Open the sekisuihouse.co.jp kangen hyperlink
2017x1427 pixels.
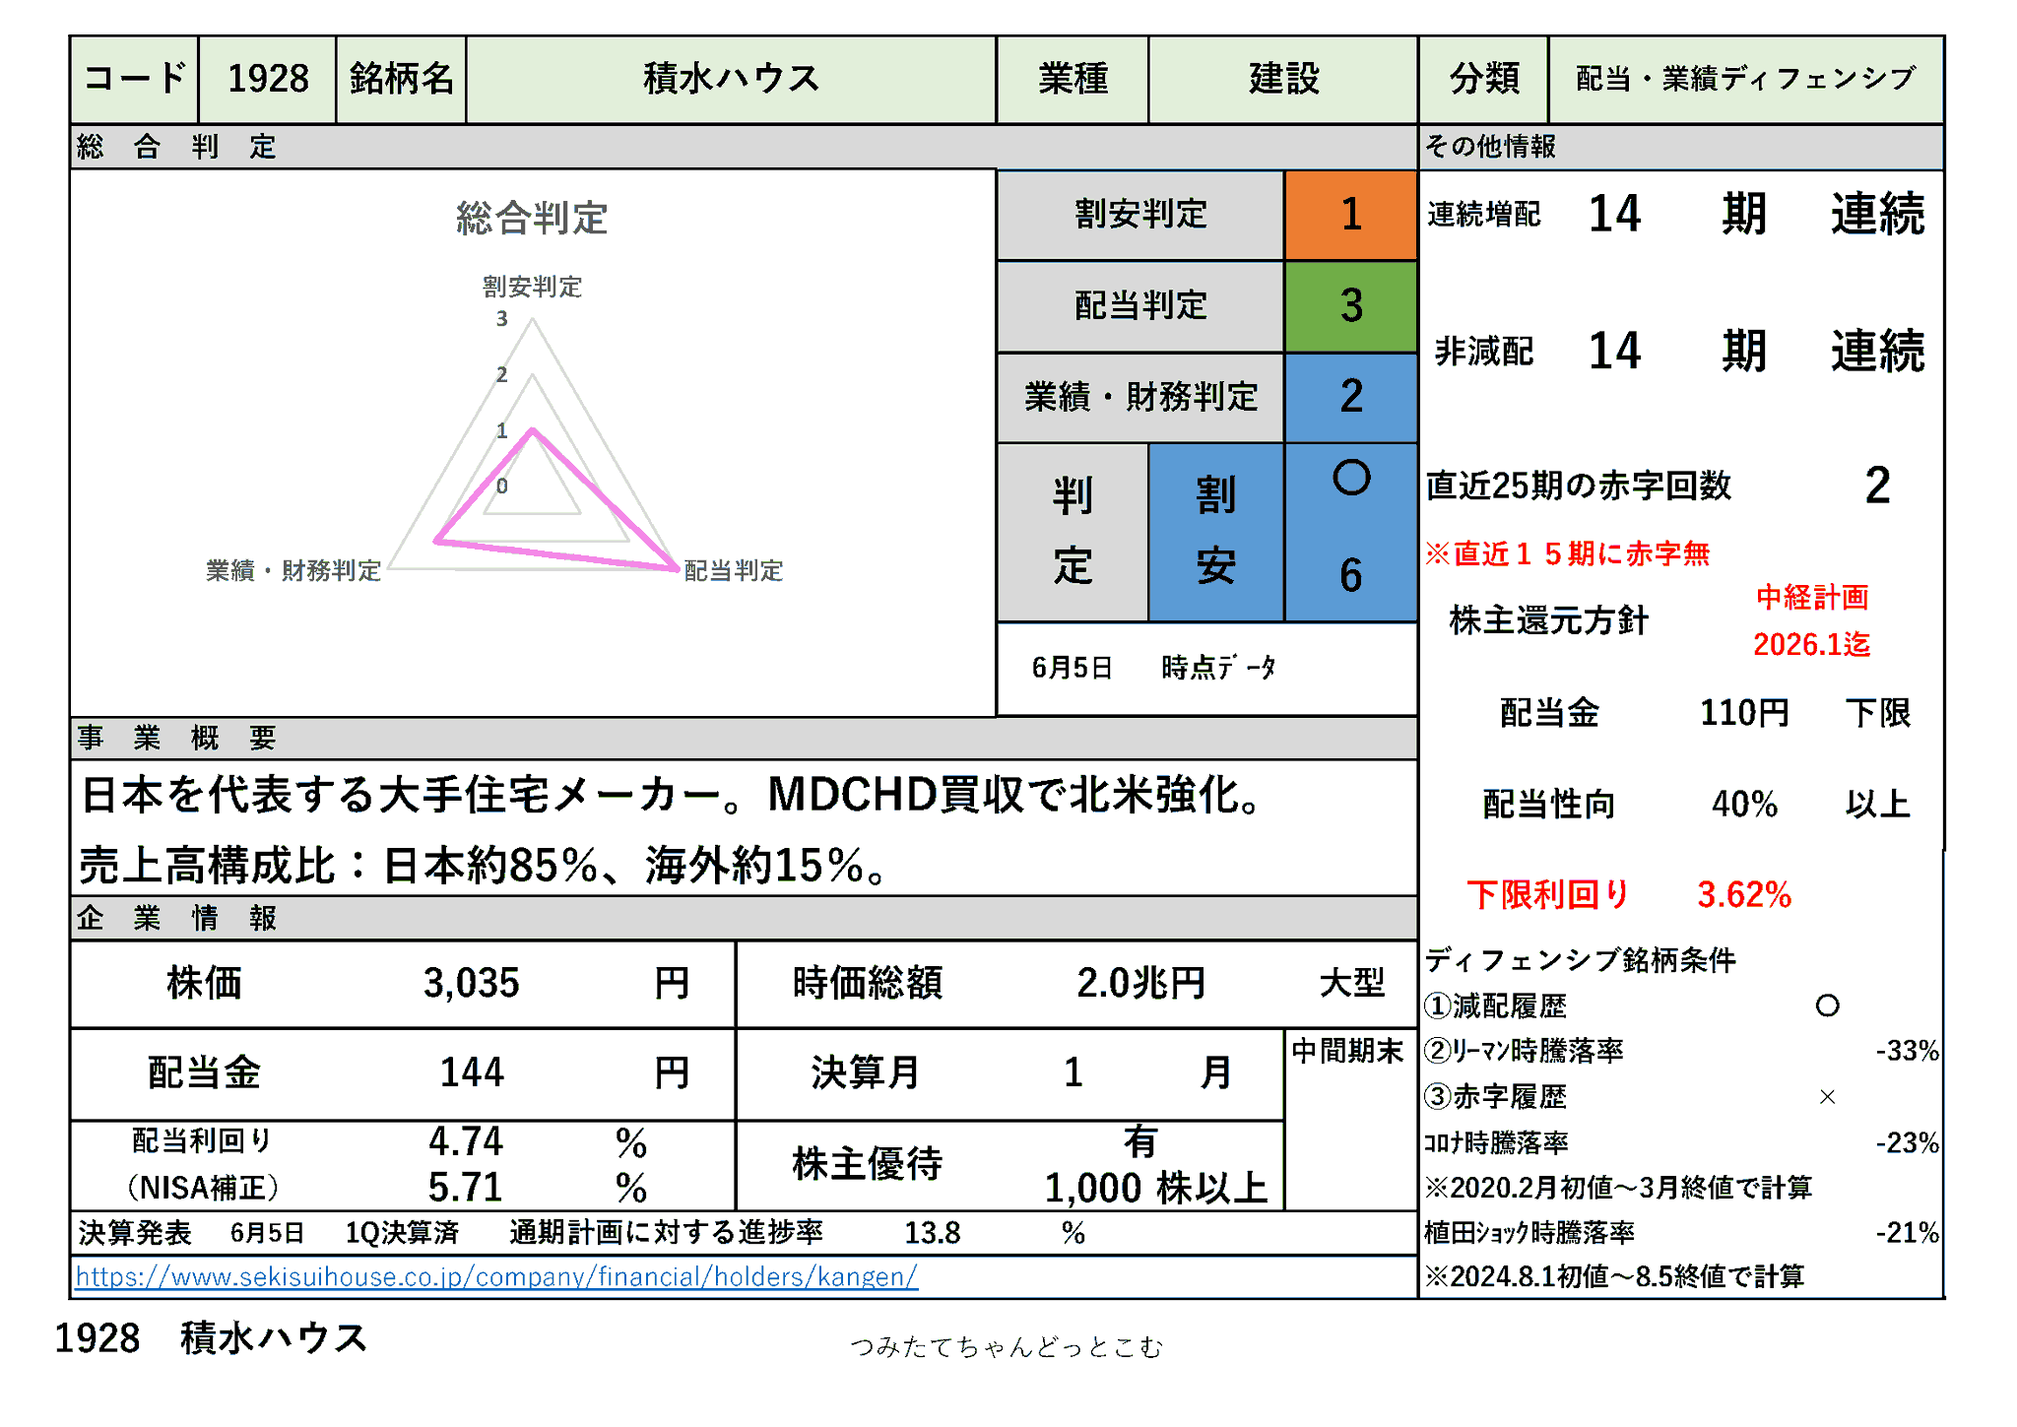pyautogui.click(x=496, y=1276)
